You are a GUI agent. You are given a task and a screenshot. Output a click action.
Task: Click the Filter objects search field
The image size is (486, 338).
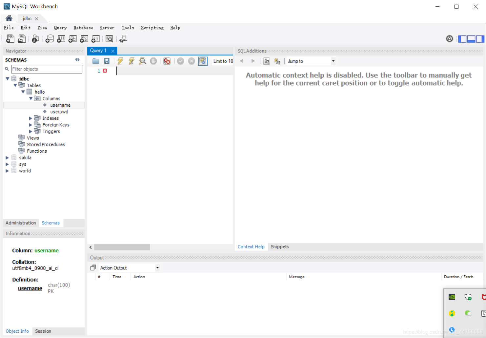47,69
